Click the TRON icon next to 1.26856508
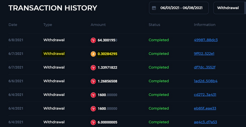The image size is (246, 127). tap(93, 81)
